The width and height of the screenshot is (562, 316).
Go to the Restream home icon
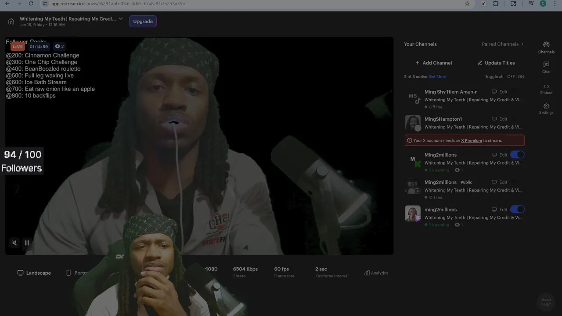(x=11, y=22)
